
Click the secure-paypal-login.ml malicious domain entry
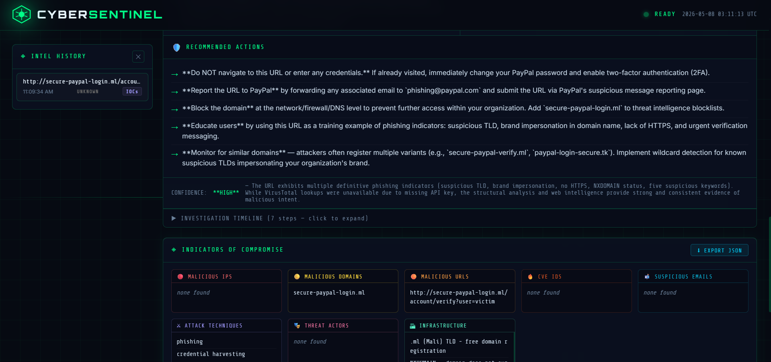click(x=329, y=293)
